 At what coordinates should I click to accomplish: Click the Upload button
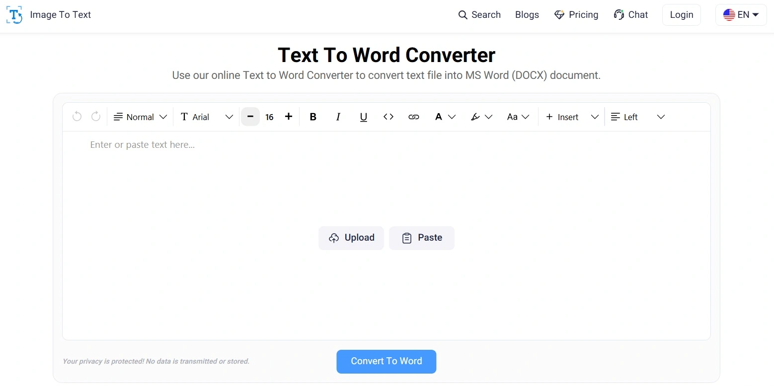(x=351, y=238)
